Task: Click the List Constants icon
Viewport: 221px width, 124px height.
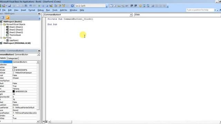Action: (x=115, y=6)
